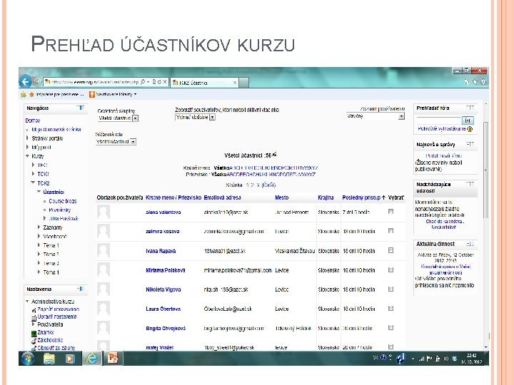Screen dimensions: 514x385
Task: Select checkbox for Ivana Rapavá
Action: pyautogui.click(x=390, y=250)
